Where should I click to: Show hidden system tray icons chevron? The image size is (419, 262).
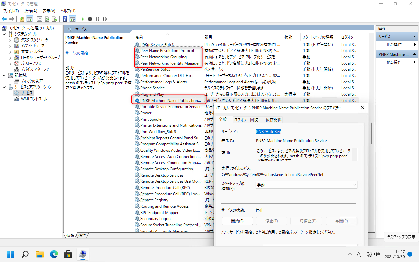click(x=350, y=254)
